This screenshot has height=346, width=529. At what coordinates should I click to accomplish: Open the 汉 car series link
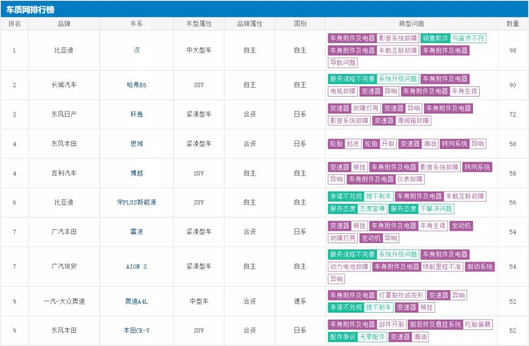(137, 50)
